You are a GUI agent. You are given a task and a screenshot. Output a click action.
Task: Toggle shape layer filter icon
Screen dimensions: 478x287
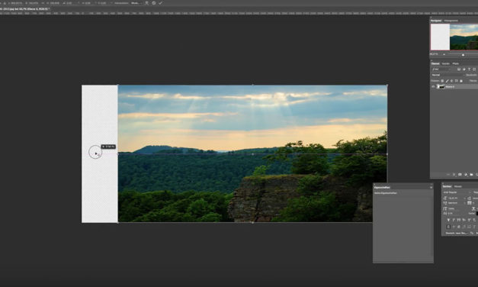[x=474, y=69]
